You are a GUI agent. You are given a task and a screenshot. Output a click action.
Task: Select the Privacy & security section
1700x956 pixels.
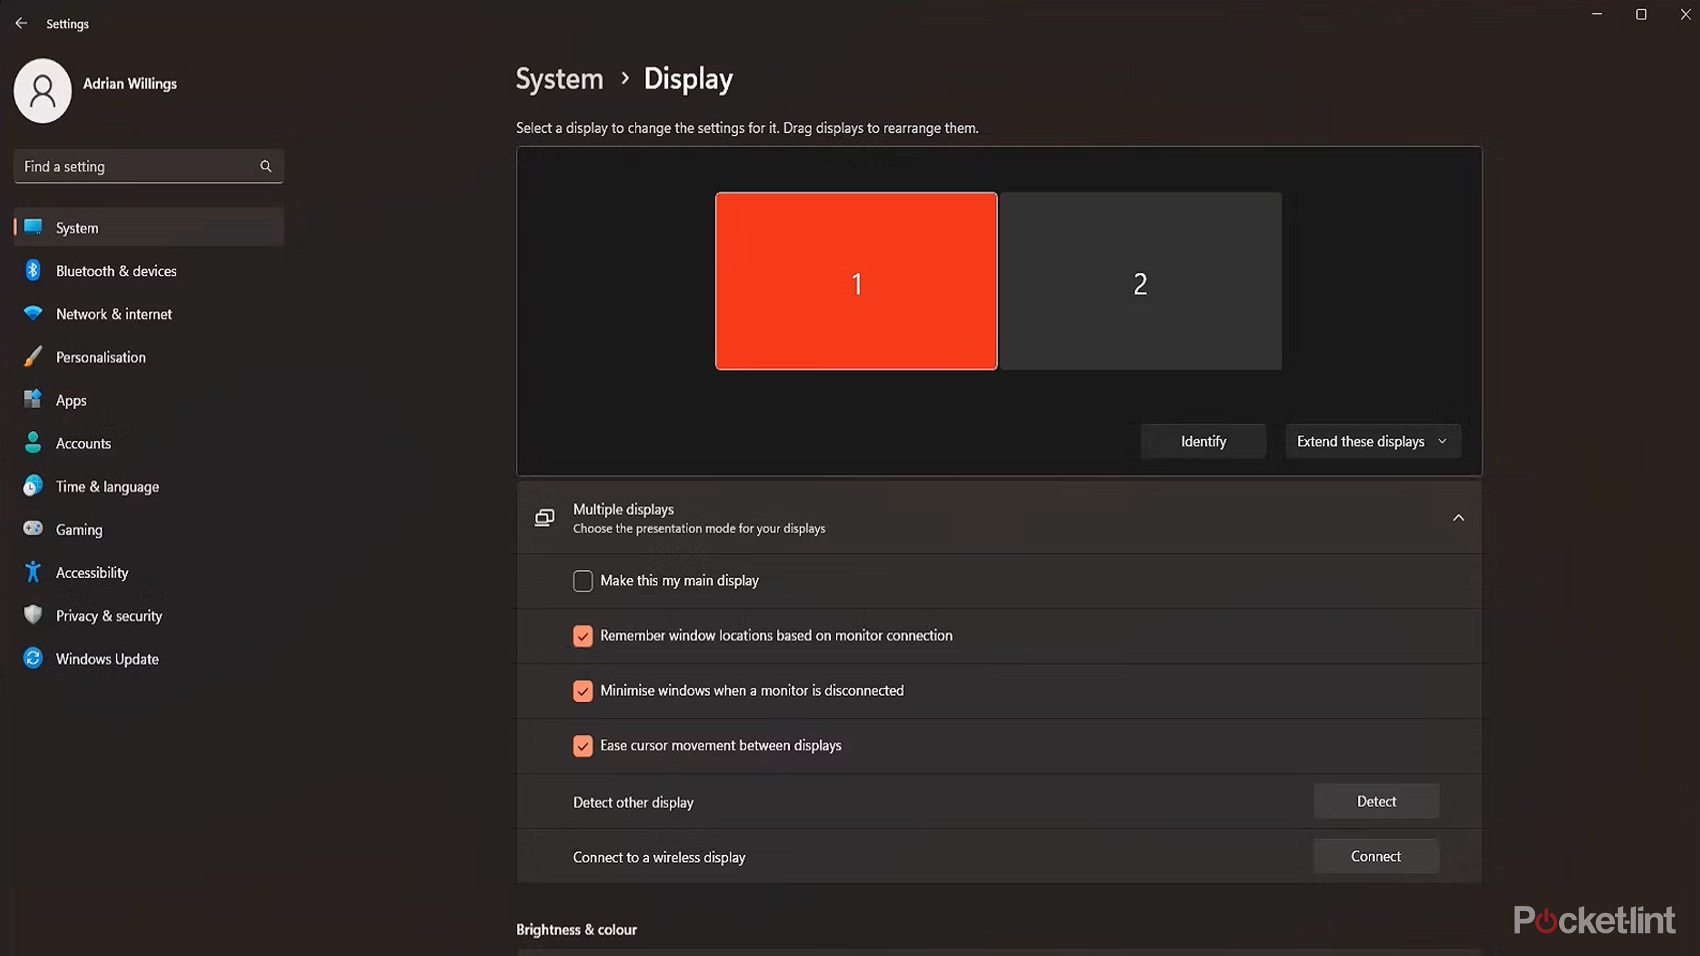pos(108,615)
